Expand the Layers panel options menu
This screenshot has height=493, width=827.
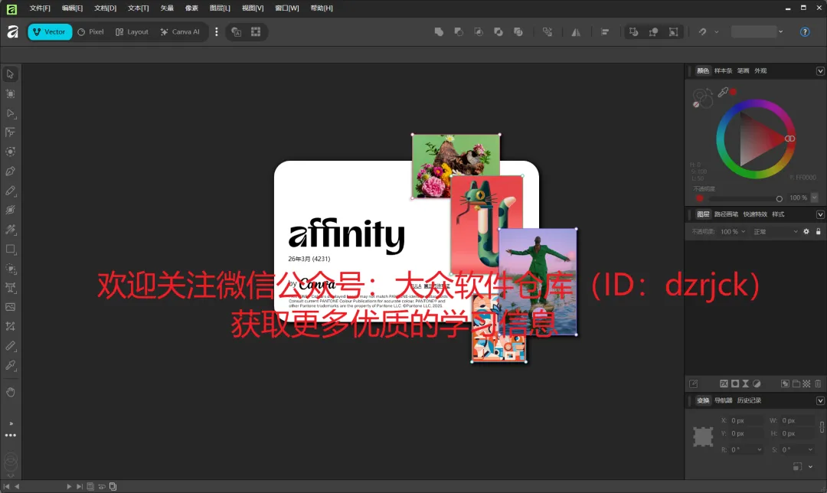(820, 214)
